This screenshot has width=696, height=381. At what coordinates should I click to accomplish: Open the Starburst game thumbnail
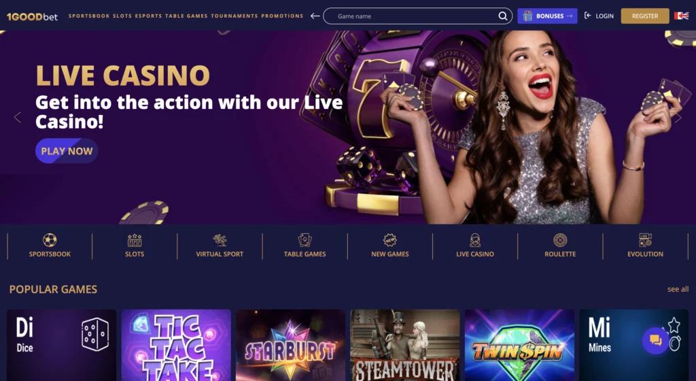[290, 345]
